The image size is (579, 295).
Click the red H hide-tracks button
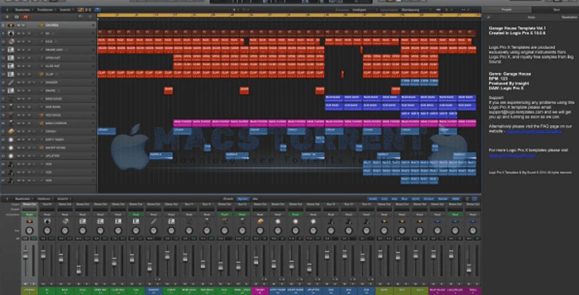25,17
